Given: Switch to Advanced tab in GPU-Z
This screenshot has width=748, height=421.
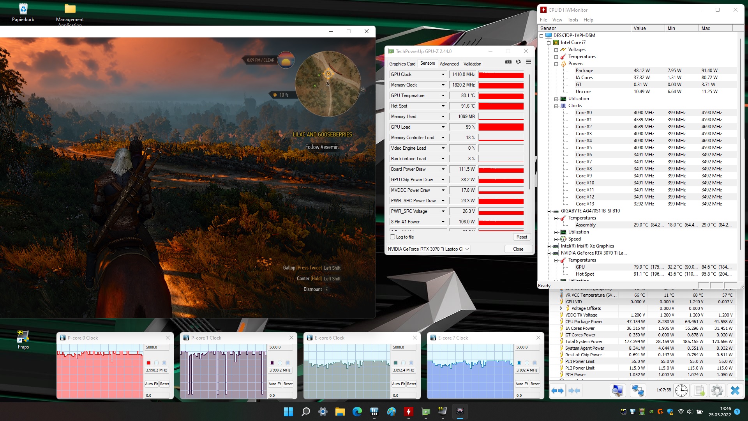Looking at the screenshot, I should [449, 64].
